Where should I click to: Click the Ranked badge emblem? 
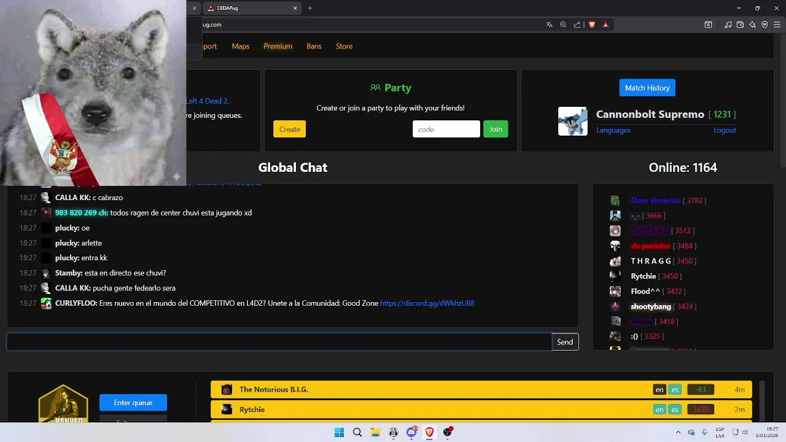pyautogui.click(x=63, y=403)
